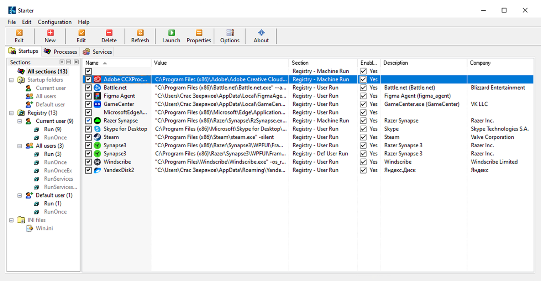Click the Exit toolbar icon
This screenshot has height=281, width=541.
19,33
